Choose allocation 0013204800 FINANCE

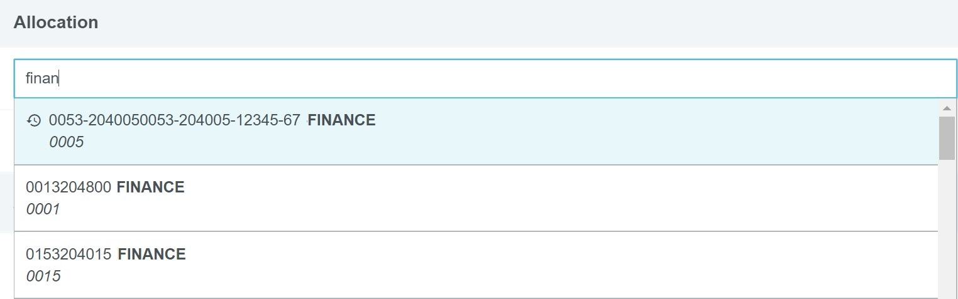[475, 198]
